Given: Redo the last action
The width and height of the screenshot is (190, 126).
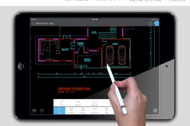Looking at the screenshot, I should (x=42, y=111).
